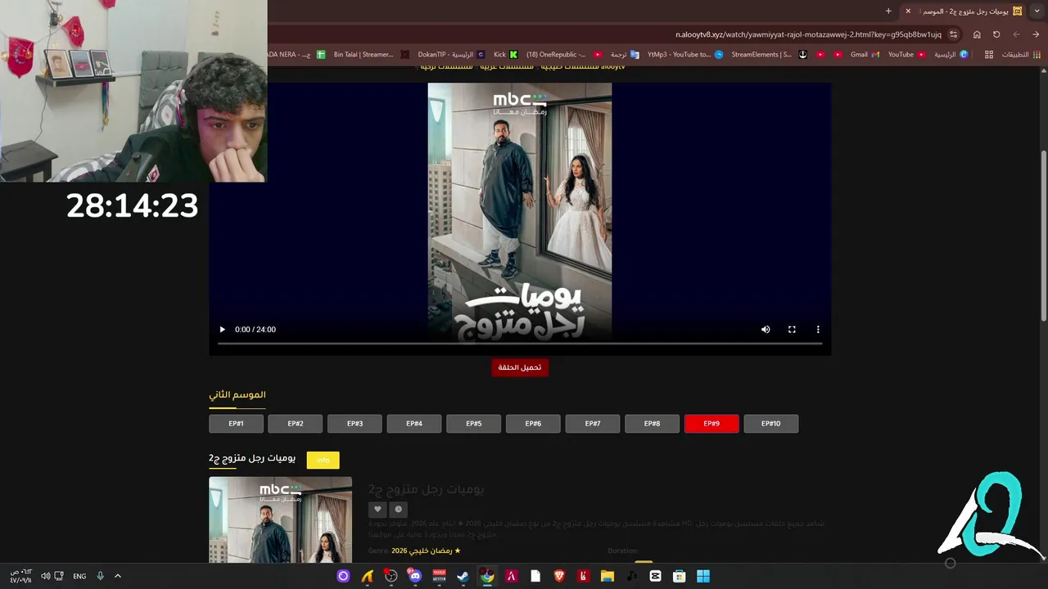
Task: Select episode EP#7
Action: tap(592, 424)
